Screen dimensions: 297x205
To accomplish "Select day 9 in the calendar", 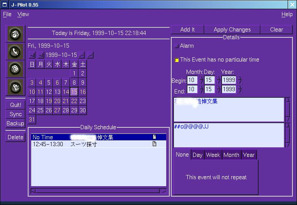I will point(83,83).
